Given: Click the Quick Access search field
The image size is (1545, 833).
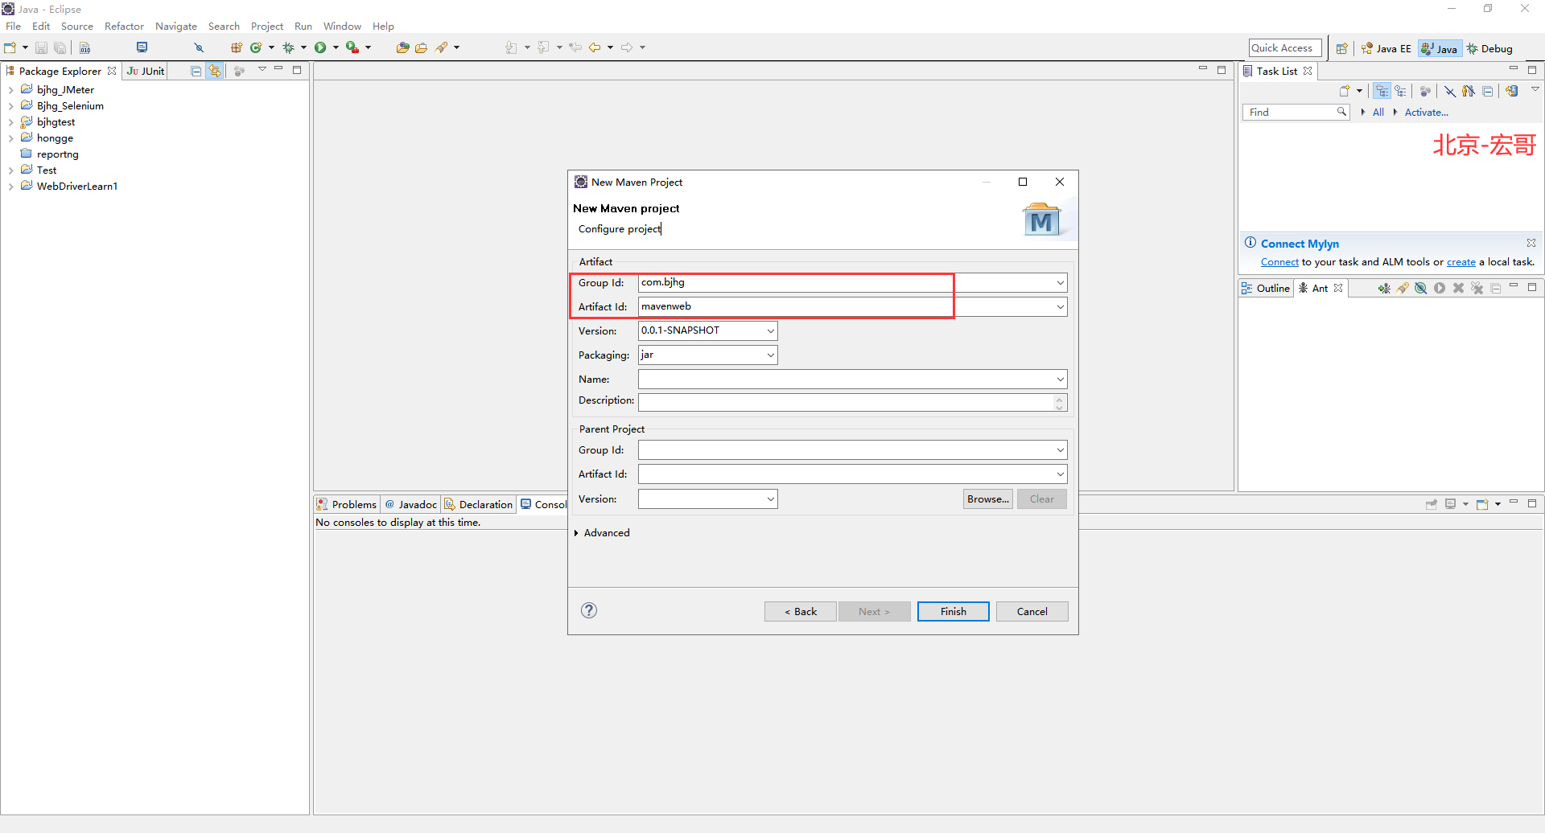Looking at the screenshot, I should click(x=1285, y=48).
